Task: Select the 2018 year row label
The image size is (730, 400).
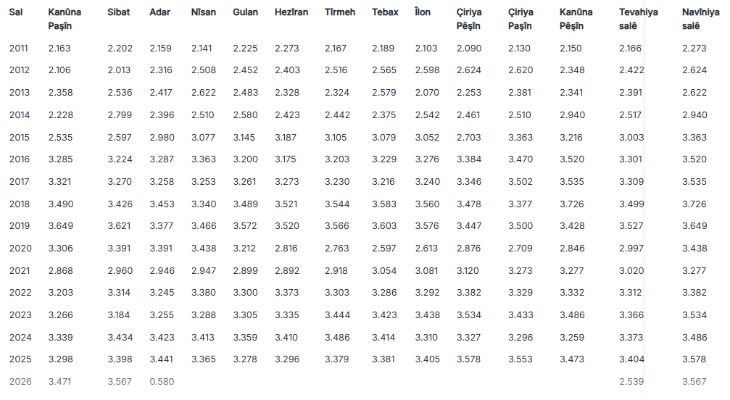Action: 19,204
